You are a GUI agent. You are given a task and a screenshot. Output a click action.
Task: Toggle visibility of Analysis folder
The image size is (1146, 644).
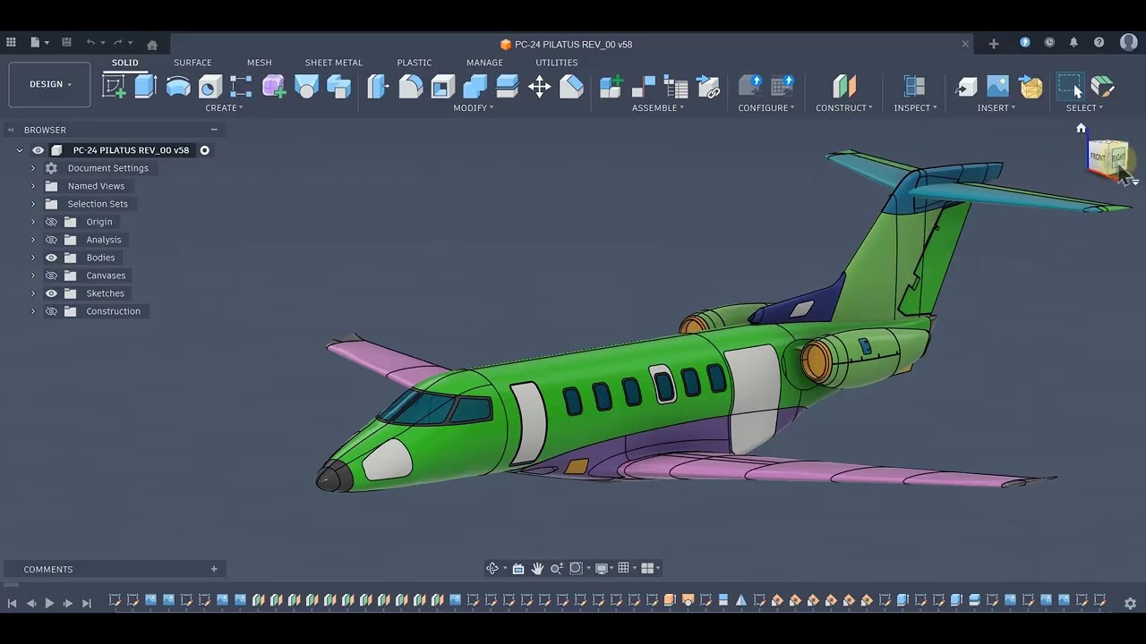[x=51, y=240]
